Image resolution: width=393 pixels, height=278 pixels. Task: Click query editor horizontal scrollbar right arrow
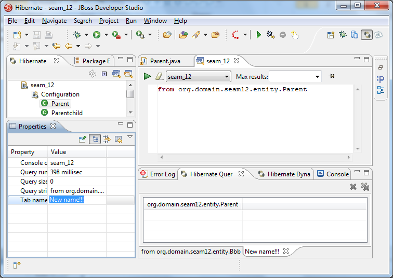tap(348, 157)
